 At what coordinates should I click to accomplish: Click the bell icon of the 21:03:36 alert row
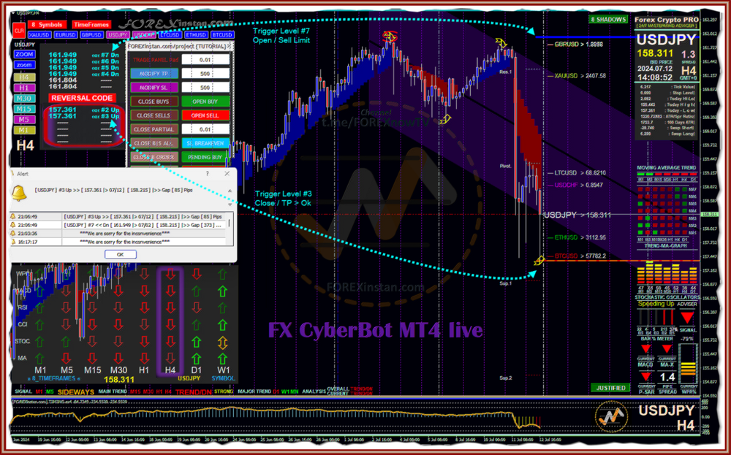[x=13, y=233]
